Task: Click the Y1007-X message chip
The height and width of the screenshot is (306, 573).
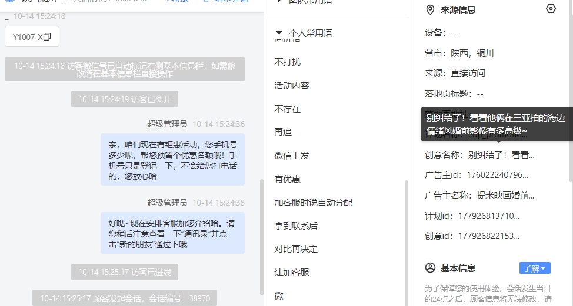Action: 32,36
